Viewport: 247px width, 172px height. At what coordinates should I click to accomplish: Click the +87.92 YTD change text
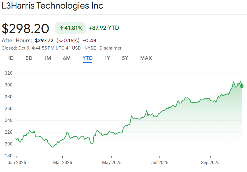coord(104,28)
